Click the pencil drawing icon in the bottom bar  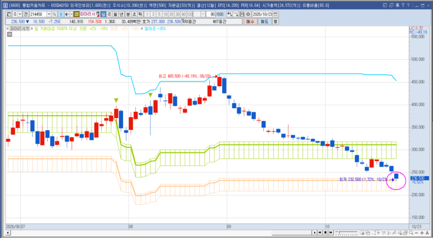[x=395, y=233]
